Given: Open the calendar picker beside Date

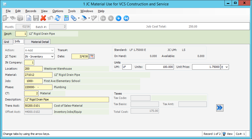Looking at the screenshot, I should (x=92, y=56).
